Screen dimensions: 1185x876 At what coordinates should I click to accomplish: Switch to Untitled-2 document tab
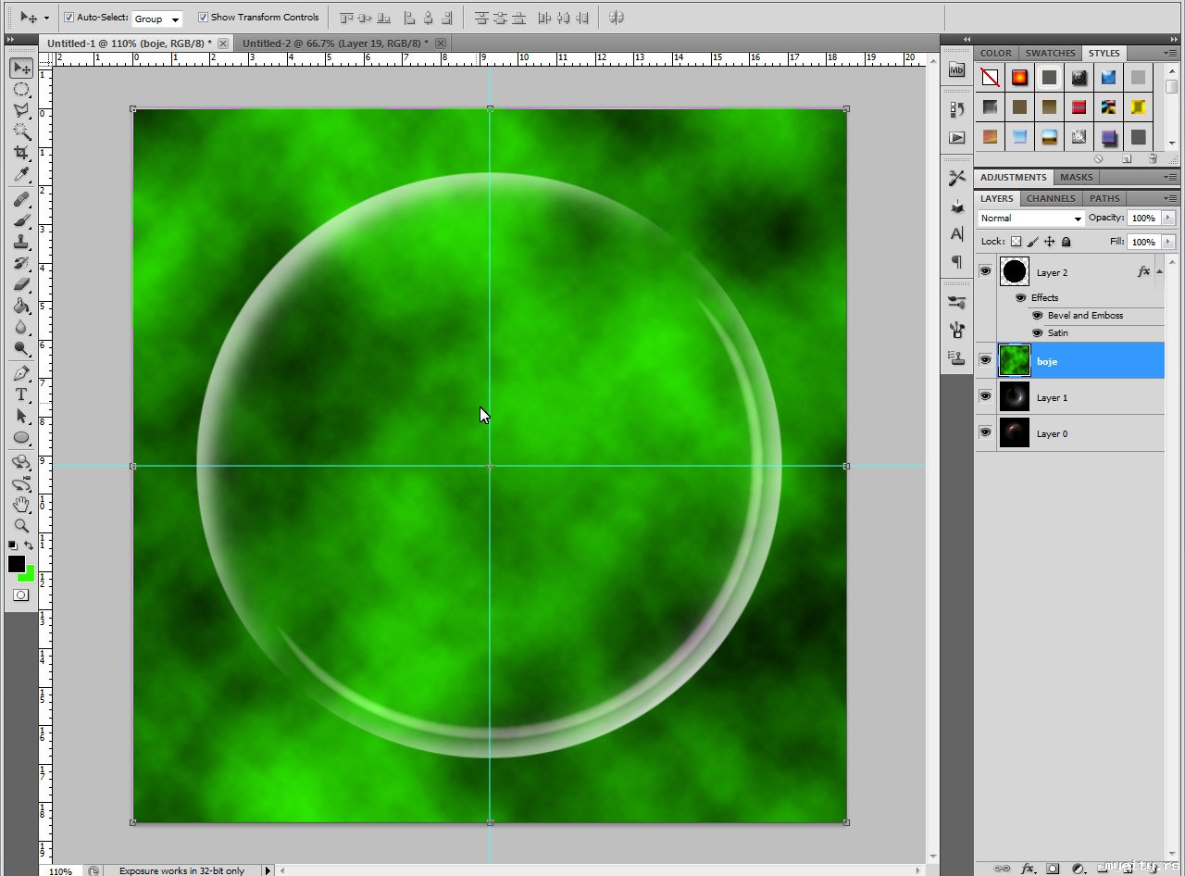(335, 44)
